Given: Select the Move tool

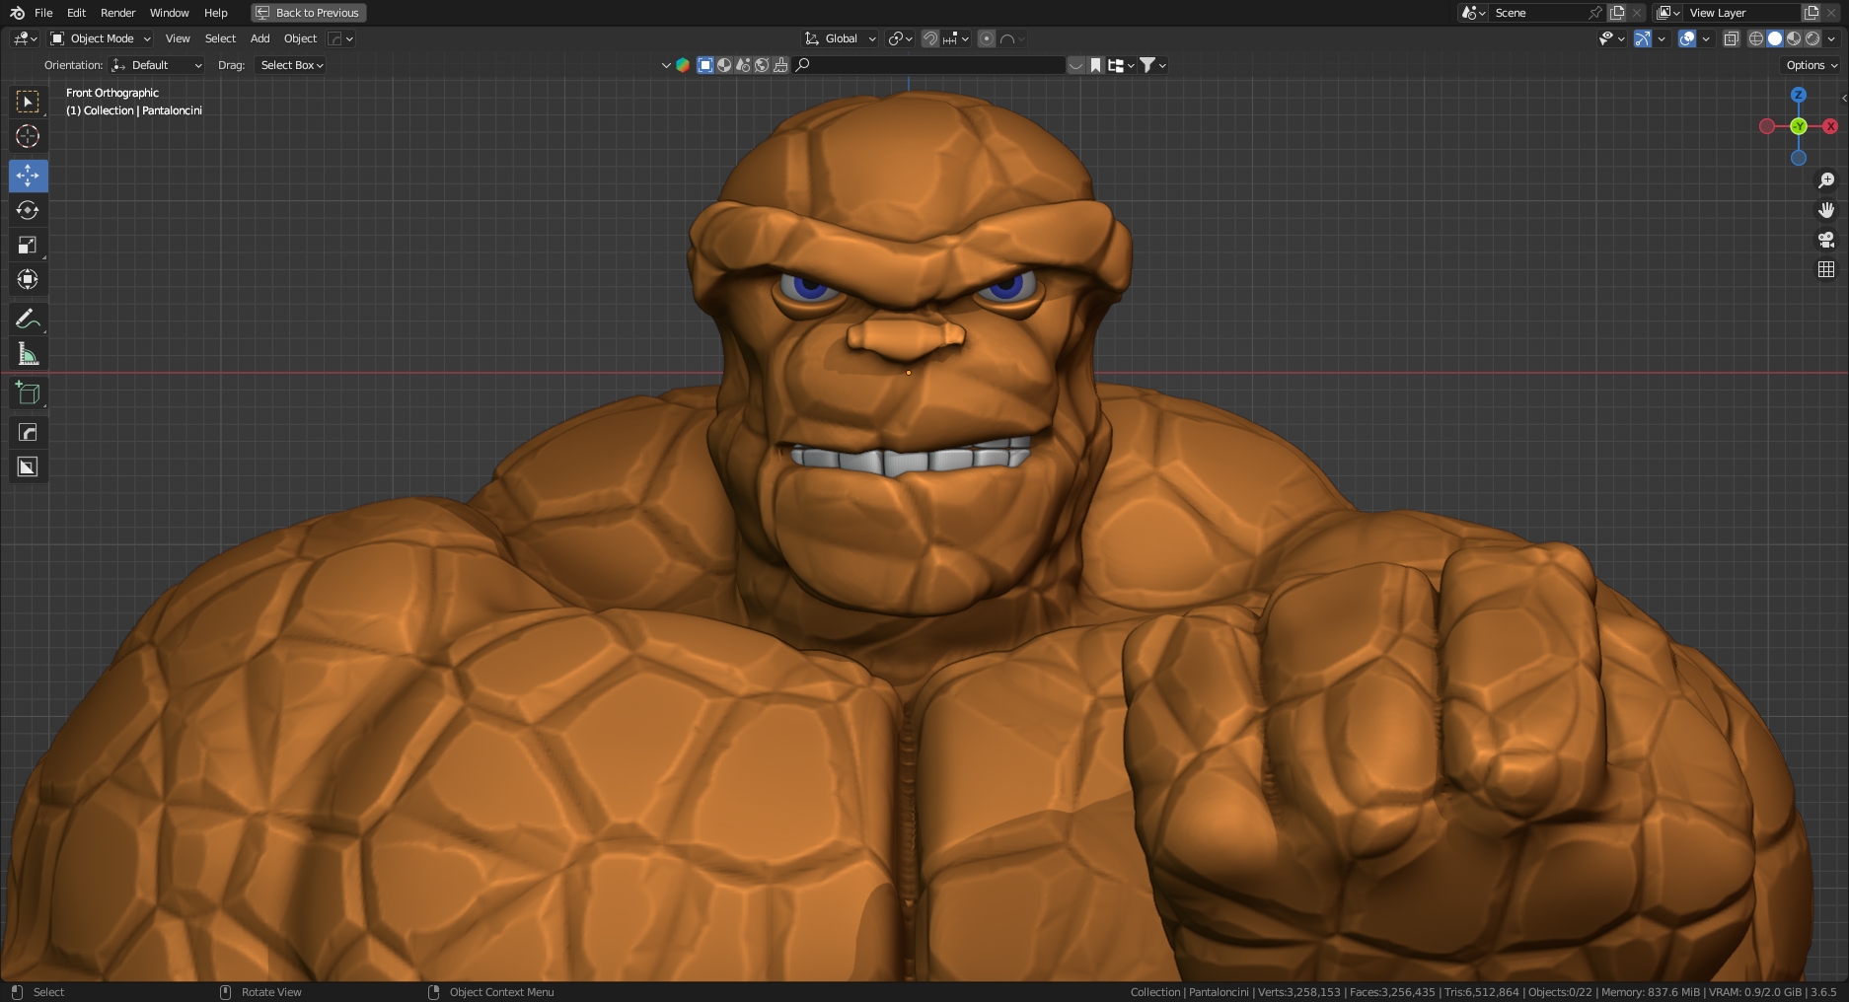Looking at the screenshot, I should 28,176.
